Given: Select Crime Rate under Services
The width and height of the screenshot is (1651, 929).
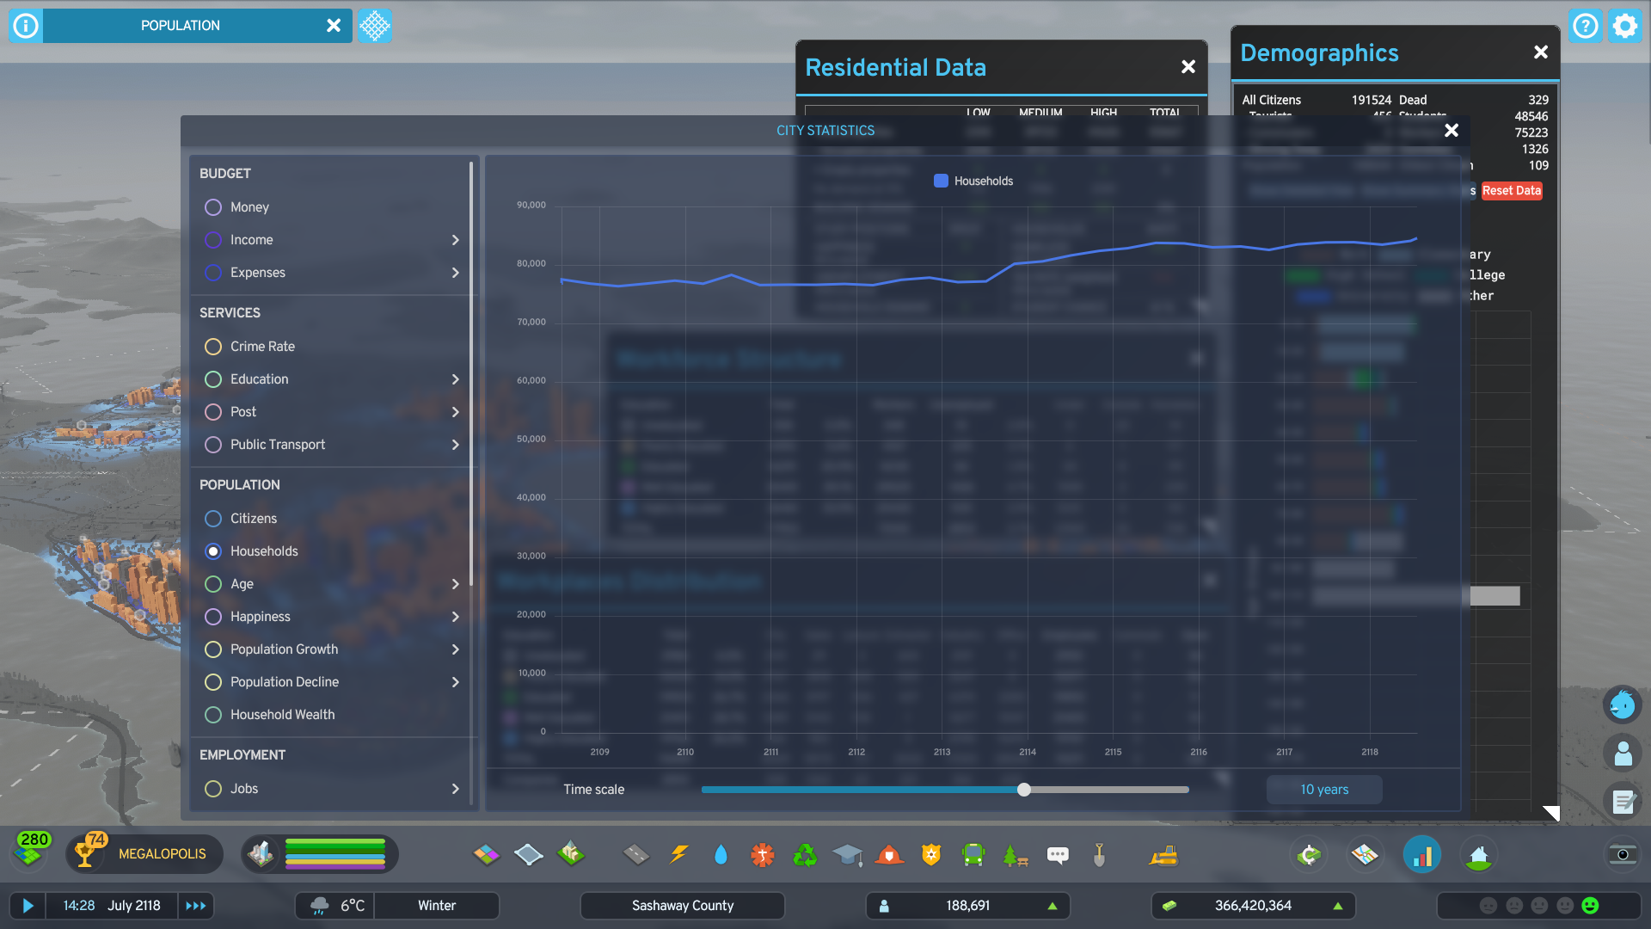Looking at the screenshot, I should point(213,347).
